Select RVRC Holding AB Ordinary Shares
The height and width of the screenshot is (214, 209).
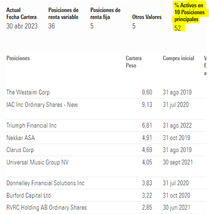click(x=46, y=207)
